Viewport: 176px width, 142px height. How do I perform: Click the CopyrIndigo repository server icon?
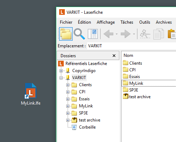point(68,71)
